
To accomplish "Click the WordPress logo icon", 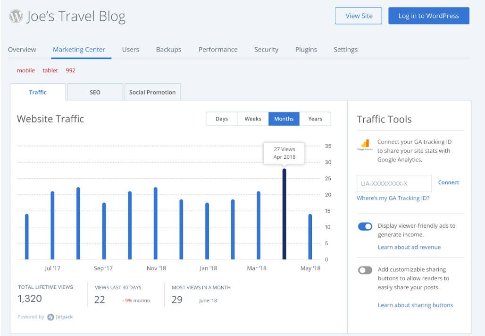I will [x=16, y=17].
